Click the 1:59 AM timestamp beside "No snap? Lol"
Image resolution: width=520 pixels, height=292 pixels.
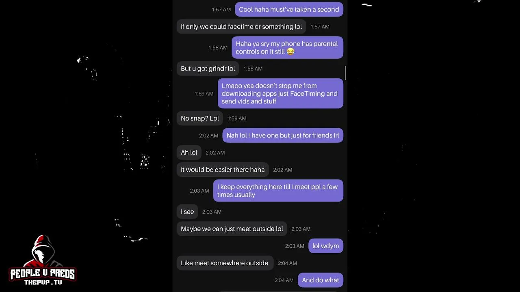[237, 118]
